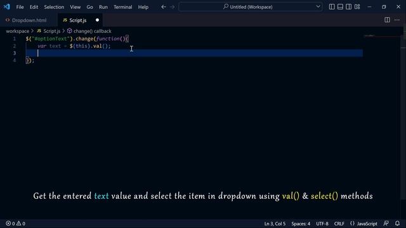Open notifications bell icon
406x228 pixels.
tap(398, 224)
